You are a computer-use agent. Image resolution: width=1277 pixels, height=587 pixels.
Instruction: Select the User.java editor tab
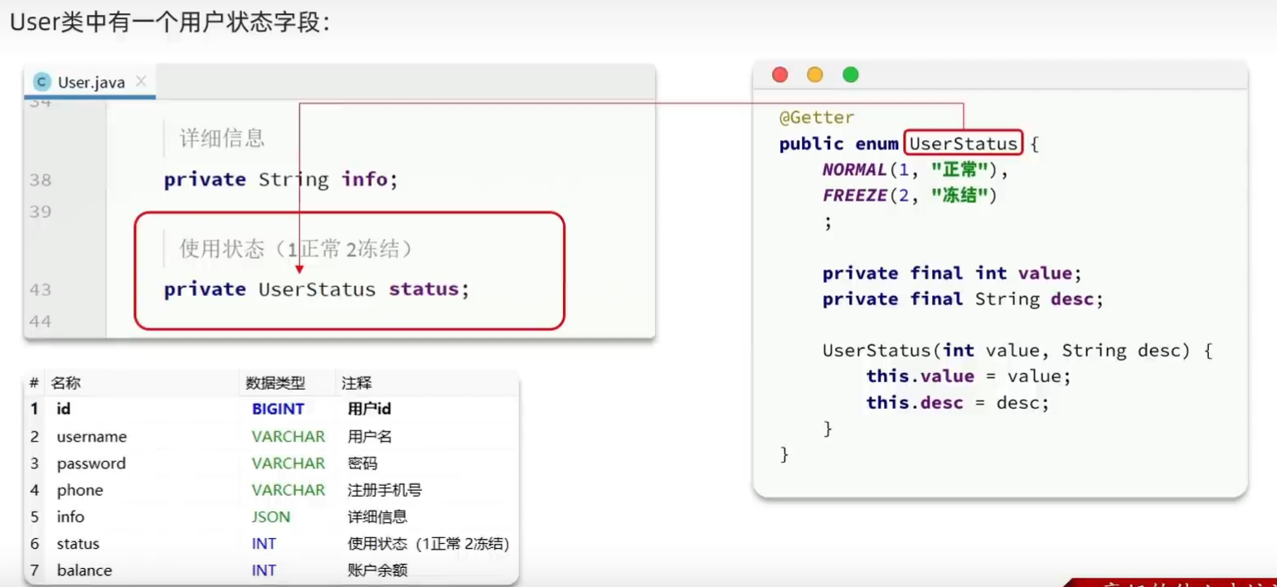pos(90,82)
